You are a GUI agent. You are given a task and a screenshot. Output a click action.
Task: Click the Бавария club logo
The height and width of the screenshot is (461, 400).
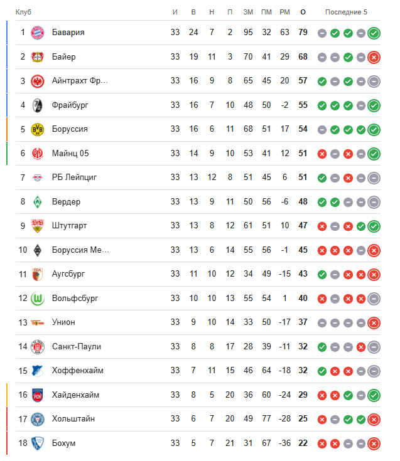coord(38,33)
